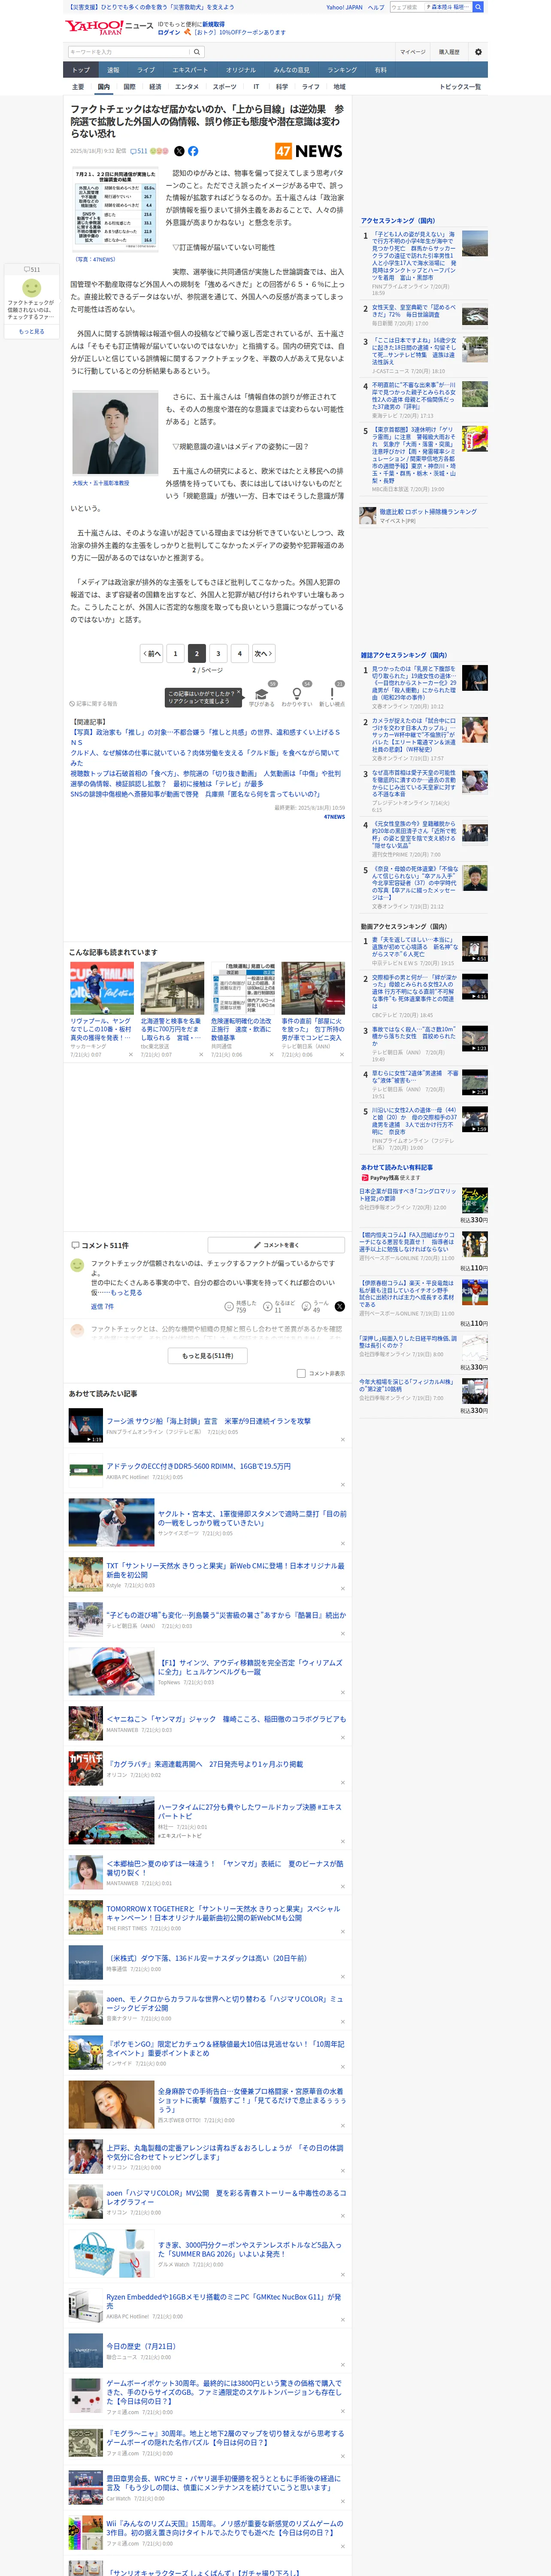This screenshot has width=551, height=2576.
Task: Open the ランキング navigation tab
Action: coord(342,70)
